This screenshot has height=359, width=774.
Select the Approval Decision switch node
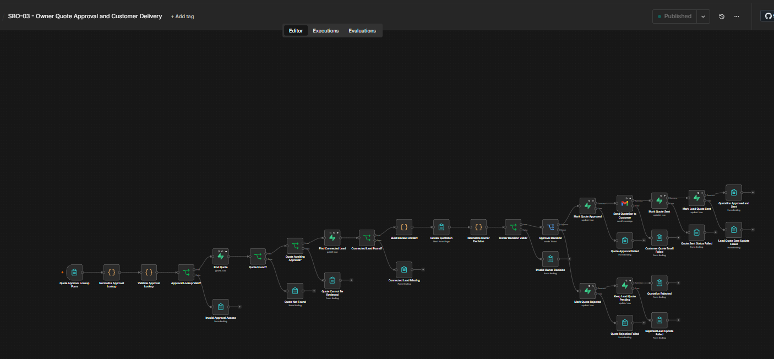(550, 227)
